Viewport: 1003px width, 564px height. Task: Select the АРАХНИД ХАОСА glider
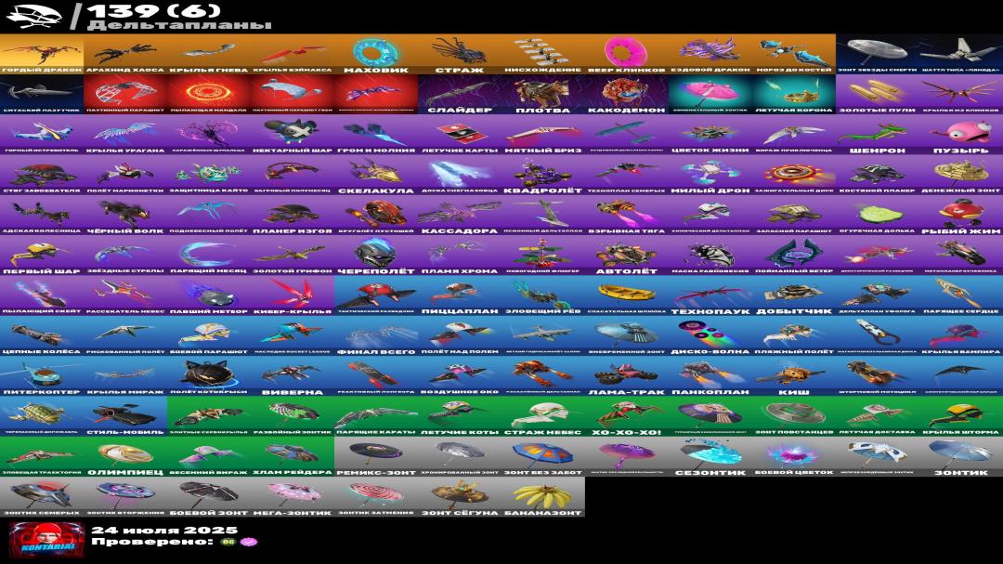(x=125, y=55)
